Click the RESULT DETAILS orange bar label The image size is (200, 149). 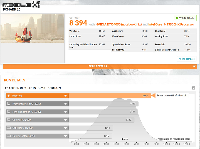coord(98,66)
